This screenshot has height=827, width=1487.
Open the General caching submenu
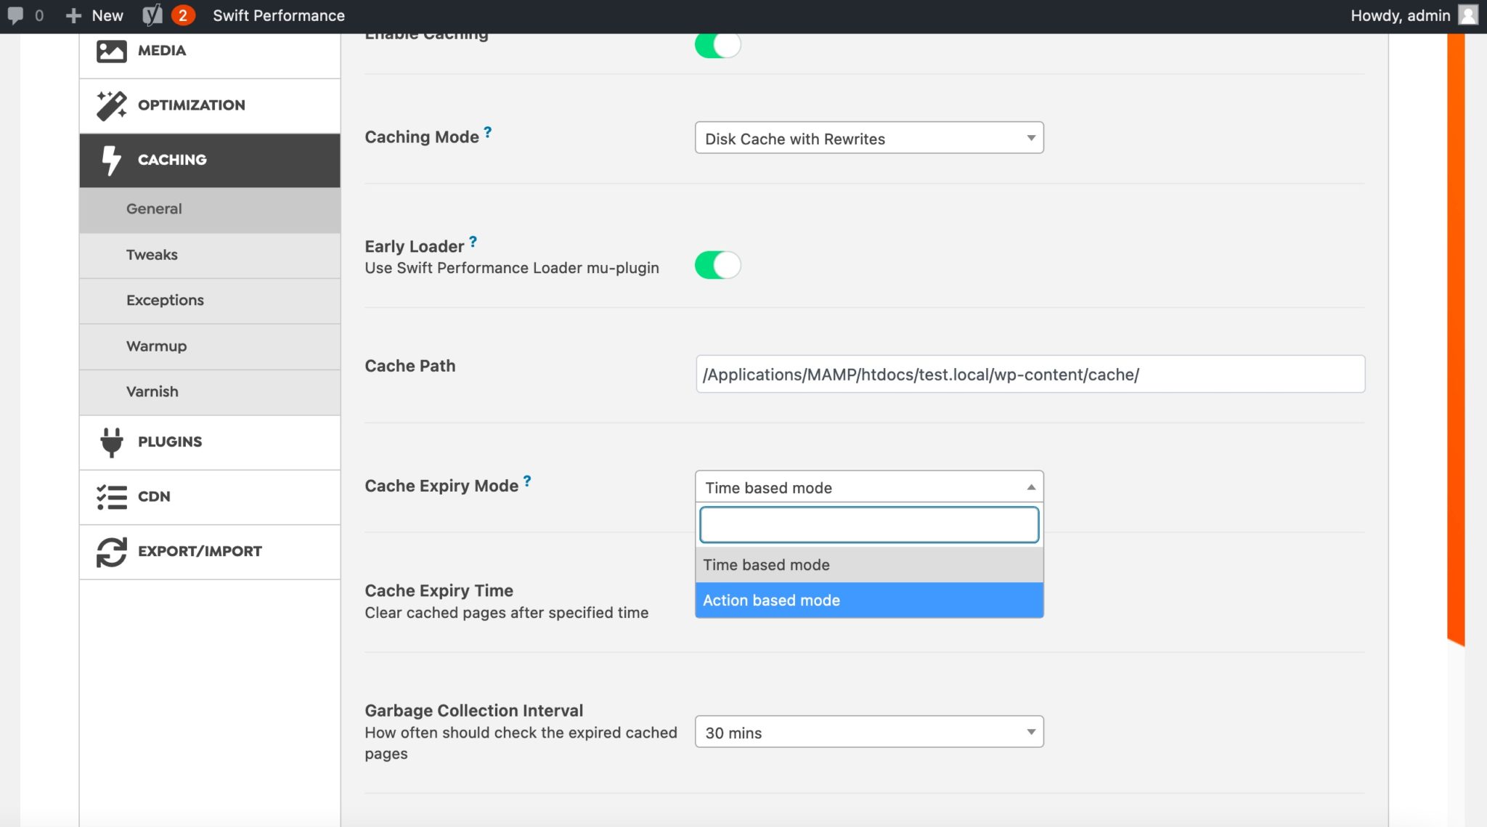point(210,210)
